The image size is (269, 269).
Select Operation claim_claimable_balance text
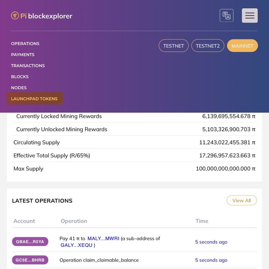[99, 260]
